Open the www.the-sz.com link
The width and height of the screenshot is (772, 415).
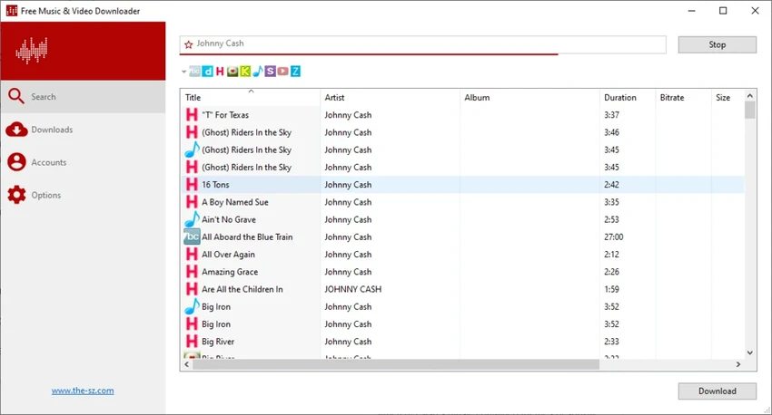pyautogui.click(x=83, y=391)
